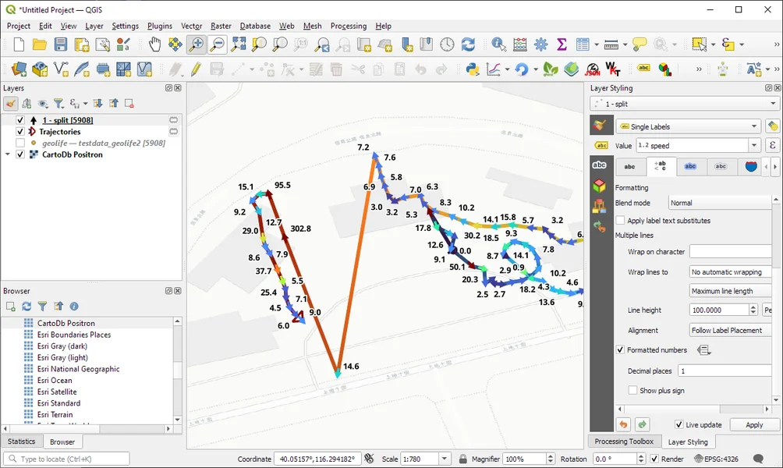
Task: Open the Wrap lines to dropdown
Action: (730, 271)
